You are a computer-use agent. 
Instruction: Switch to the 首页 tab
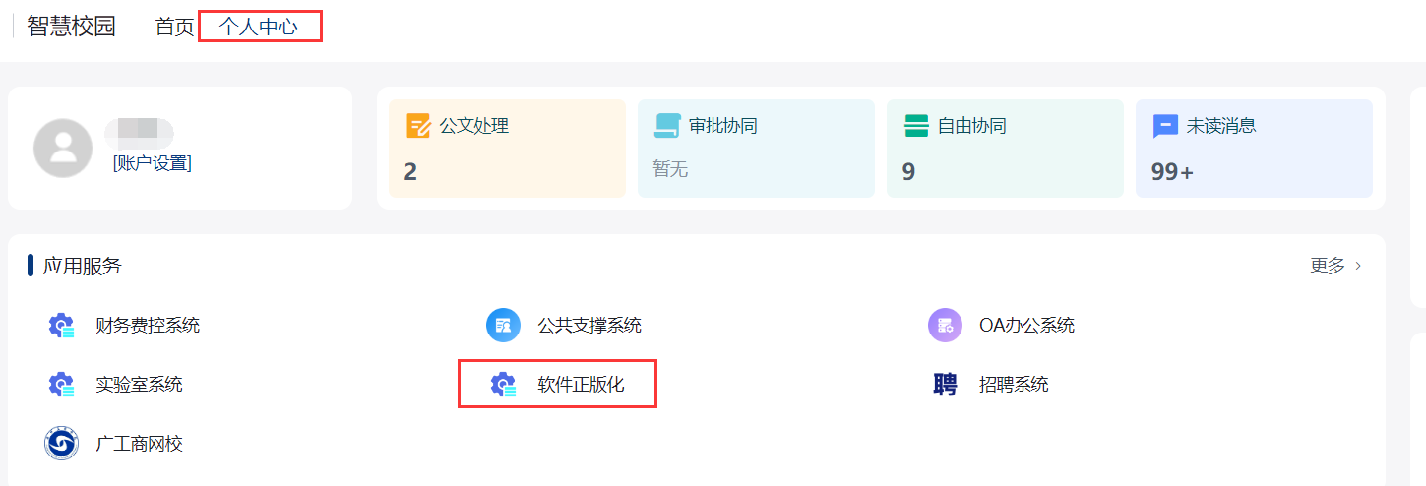(x=174, y=27)
